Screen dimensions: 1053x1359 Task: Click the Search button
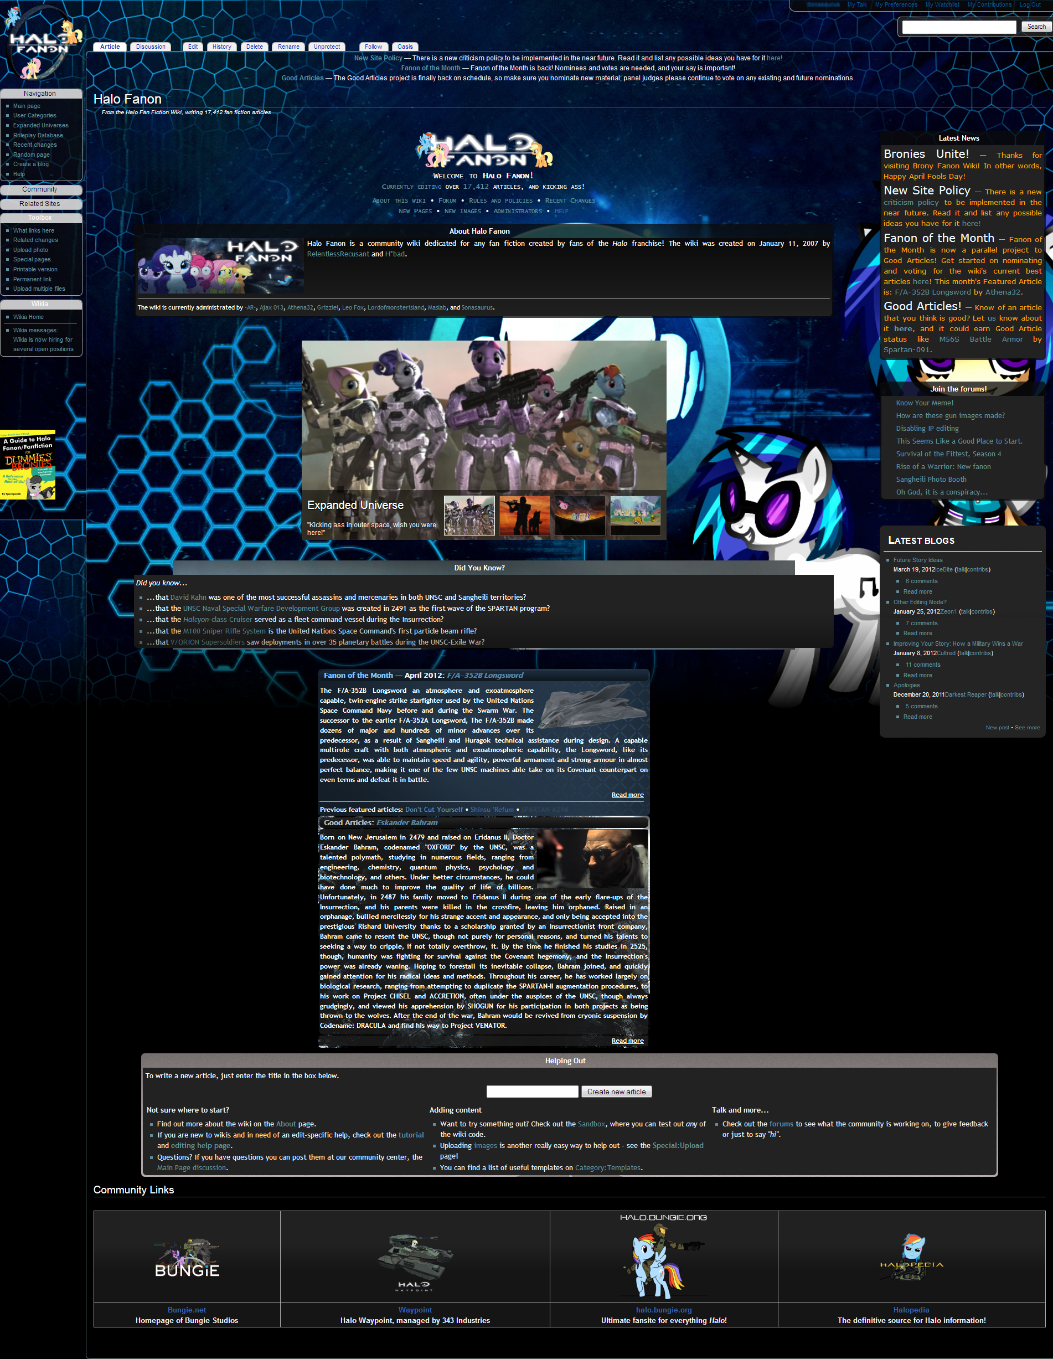click(x=1036, y=27)
